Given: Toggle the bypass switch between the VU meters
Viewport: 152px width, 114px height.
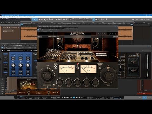Looking at the screenshot, I should pos(78,68).
